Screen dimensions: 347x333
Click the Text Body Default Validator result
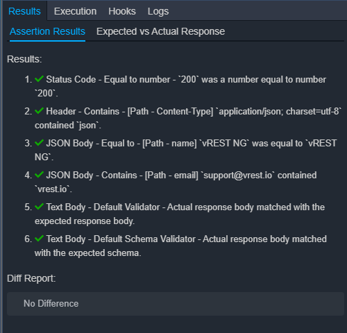pyautogui.click(x=180, y=214)
